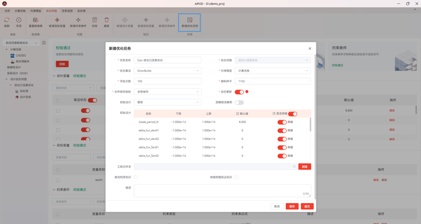
Task: Click the add-project icon beside the project selector
Action: point(44,43)
